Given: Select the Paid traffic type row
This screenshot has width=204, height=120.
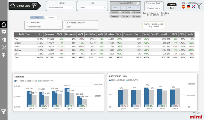Looking at the screenshot, I should click(104, 39).
